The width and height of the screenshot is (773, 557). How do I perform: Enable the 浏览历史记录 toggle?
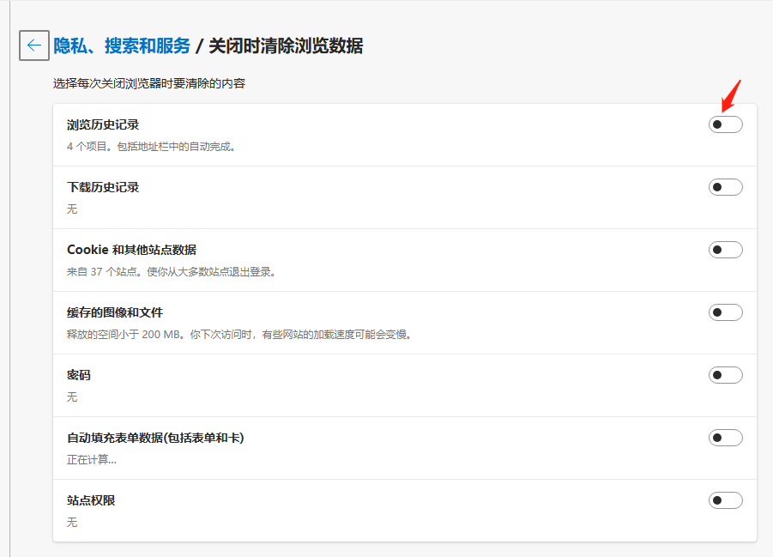(725, 124)
